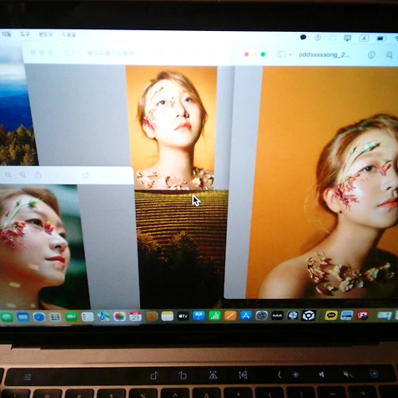The width and height of the screenshot is (398, 398).
Task: Open the screen mirroring display icon in menu bar
Action: 348,38
